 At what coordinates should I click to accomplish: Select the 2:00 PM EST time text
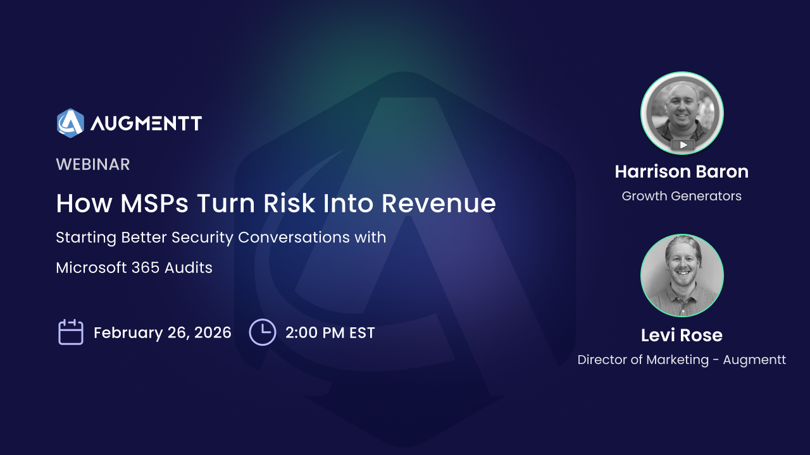coord(330,333)
